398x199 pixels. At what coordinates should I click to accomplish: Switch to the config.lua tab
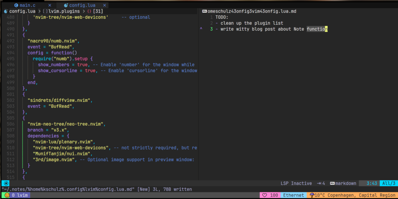(x=82, y=5)
